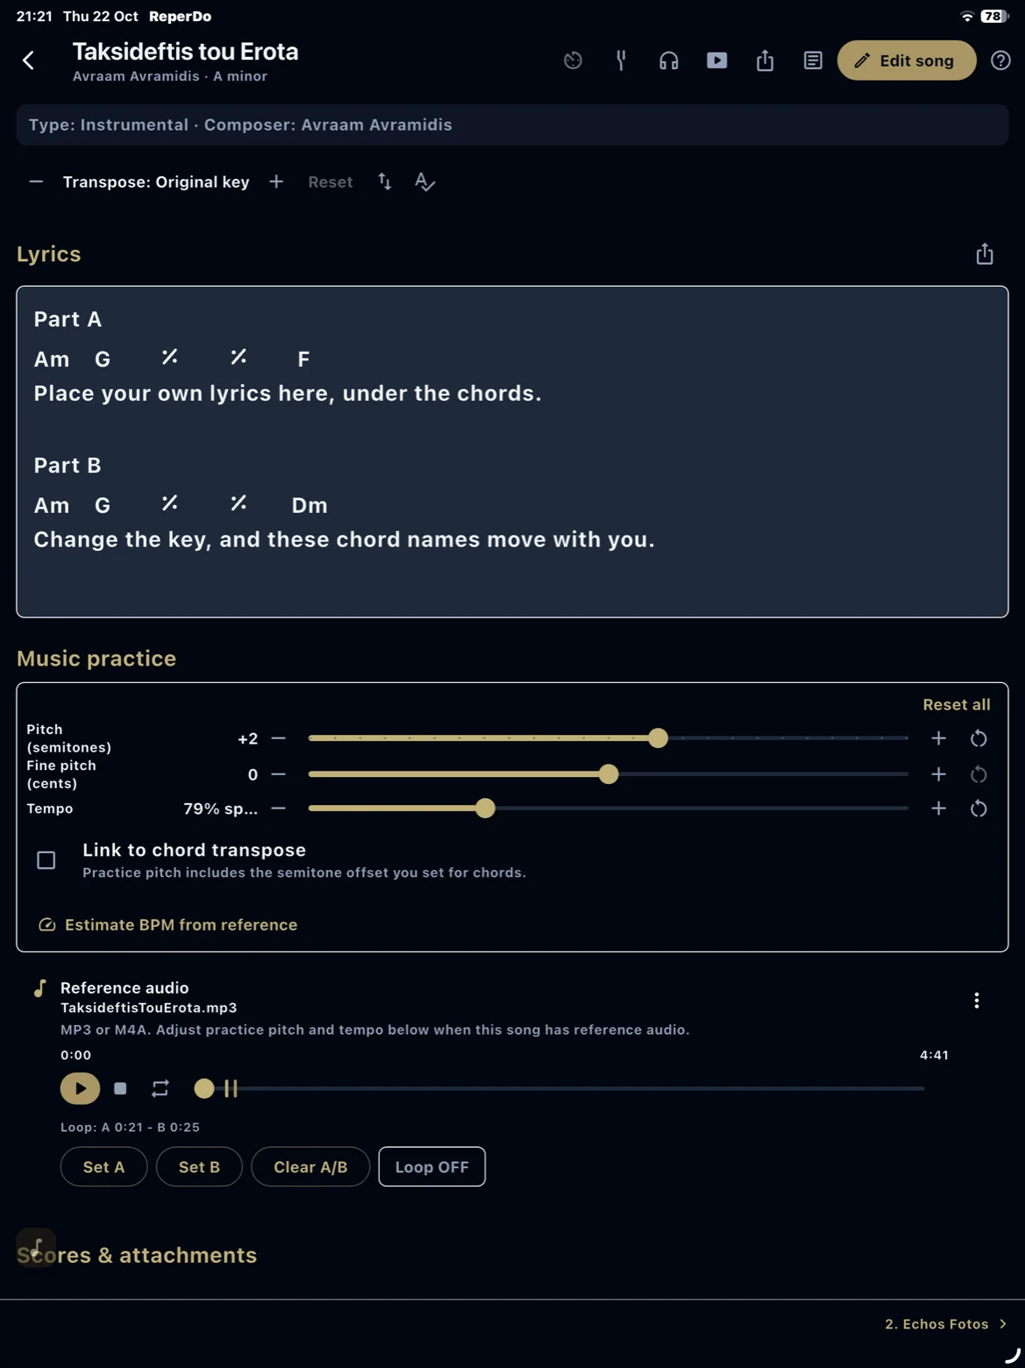
Task: Open the metronome icon in top toolbar
Action: (573, 61)
